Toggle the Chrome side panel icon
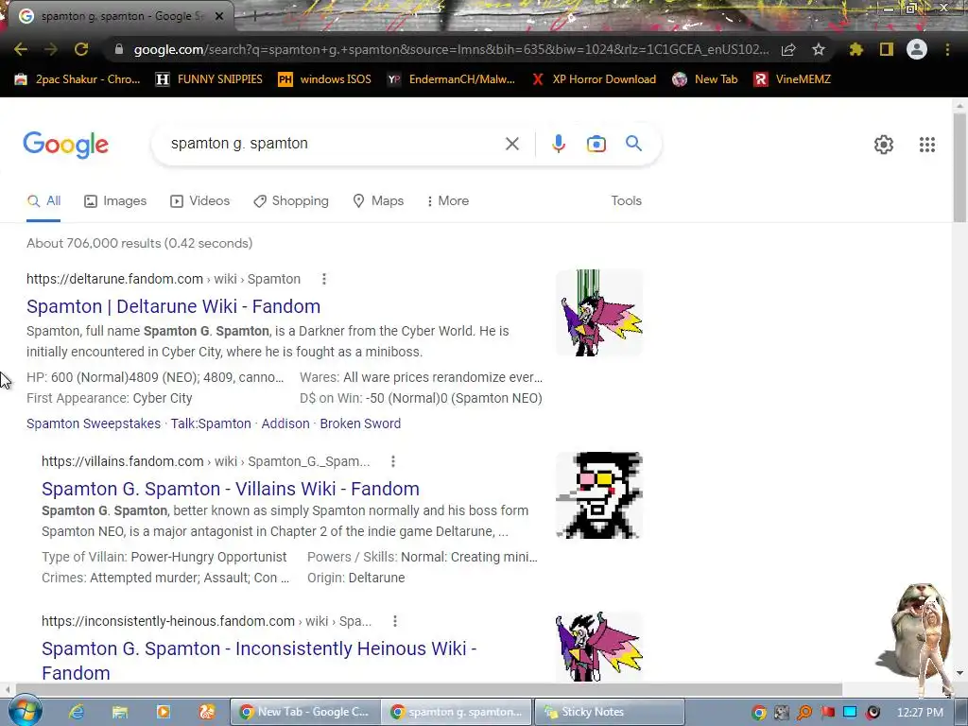 (887, 49)
